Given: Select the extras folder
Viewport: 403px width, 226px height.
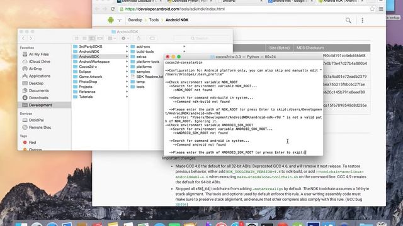Looking at the screenshot, I should point(141,56).
